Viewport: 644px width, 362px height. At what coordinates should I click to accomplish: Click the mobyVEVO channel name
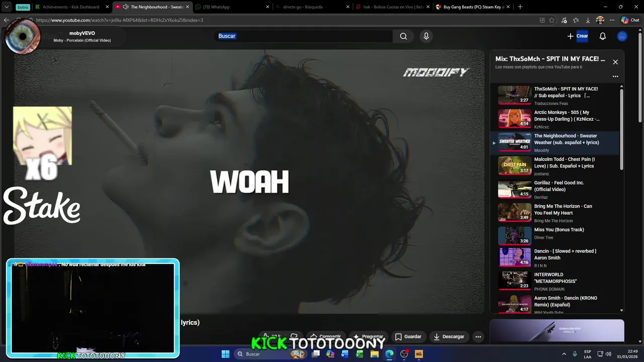click(x=82, y=33)
